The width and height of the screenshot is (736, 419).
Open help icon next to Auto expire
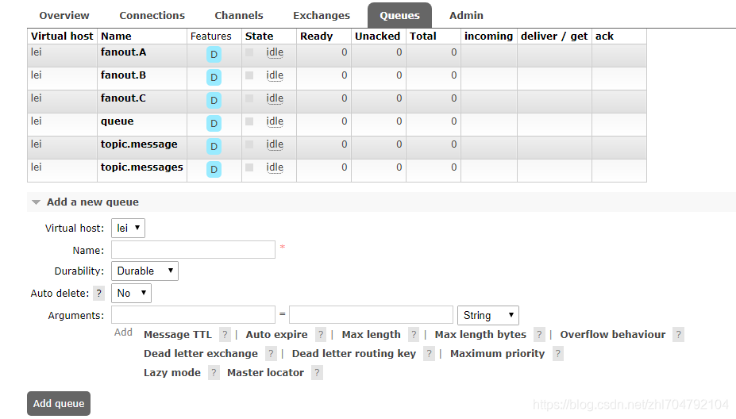click(x=321, y=335)
